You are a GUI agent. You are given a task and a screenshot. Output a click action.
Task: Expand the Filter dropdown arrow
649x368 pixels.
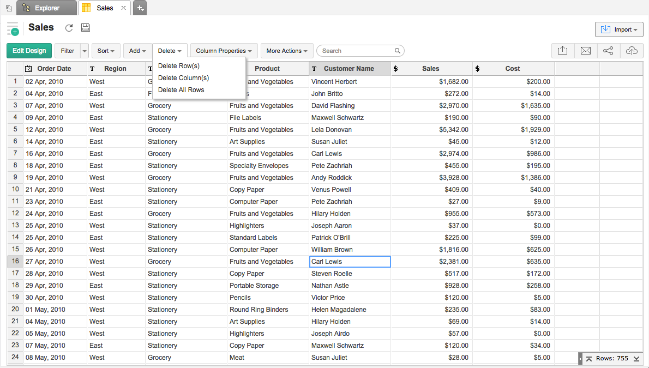pos(85,51)
